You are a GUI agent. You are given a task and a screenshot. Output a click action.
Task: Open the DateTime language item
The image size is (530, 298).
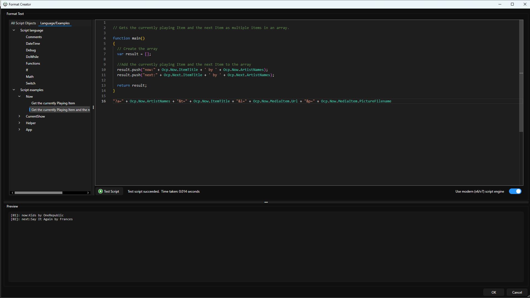[x=33, y=43]
